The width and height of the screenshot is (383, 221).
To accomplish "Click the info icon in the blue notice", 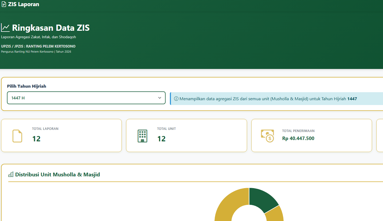I will pyautogui.click(x=176, y=99).
